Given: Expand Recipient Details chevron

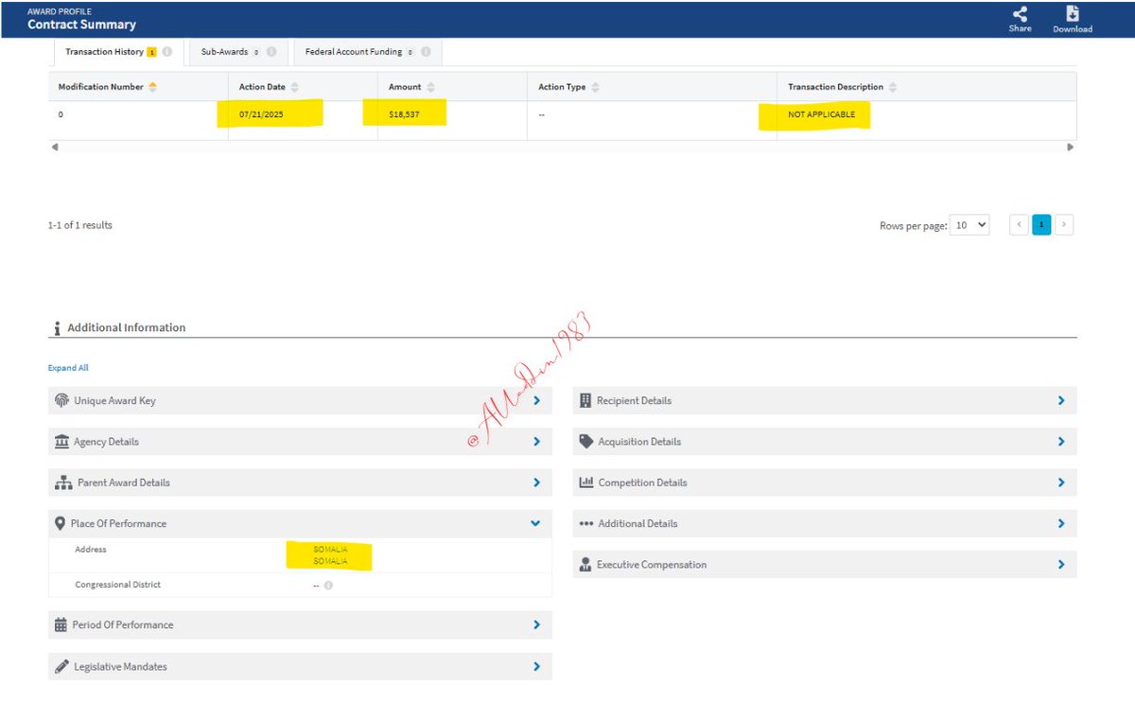Looking at the screenshot, I should click(x=1061, y=400).
